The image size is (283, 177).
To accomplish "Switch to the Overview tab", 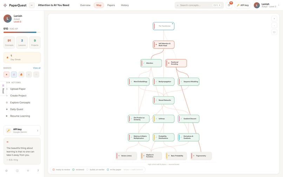I will point(85,5).
